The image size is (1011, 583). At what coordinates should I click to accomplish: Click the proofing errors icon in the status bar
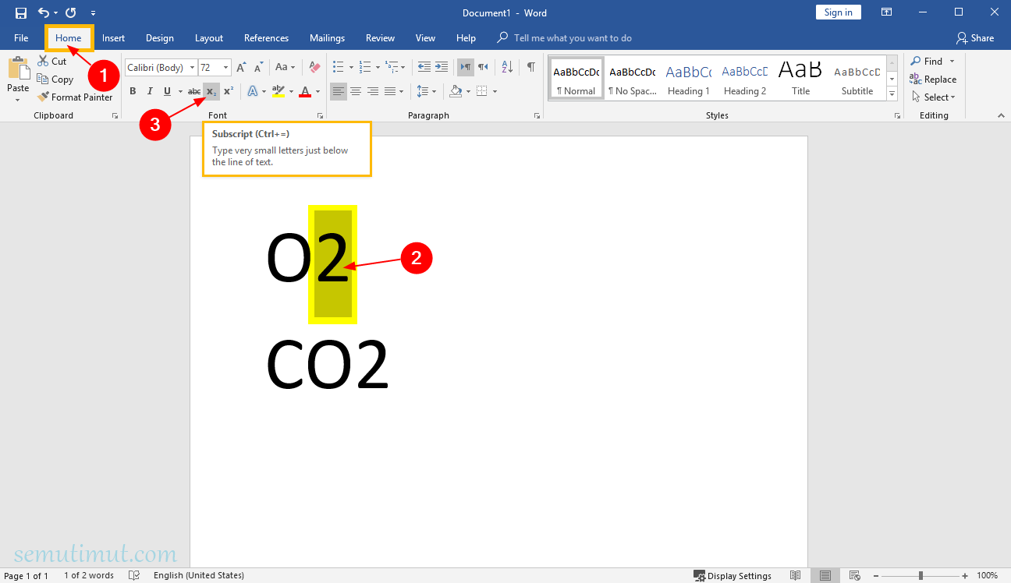point(134,575)
